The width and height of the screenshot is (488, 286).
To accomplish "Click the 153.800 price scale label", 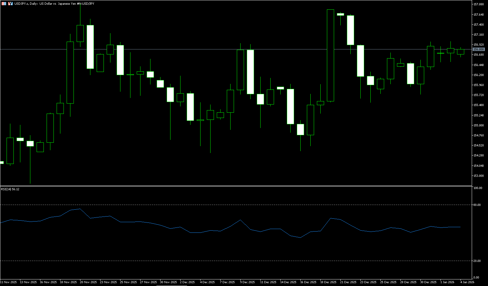I will click(x=479, y=176).
